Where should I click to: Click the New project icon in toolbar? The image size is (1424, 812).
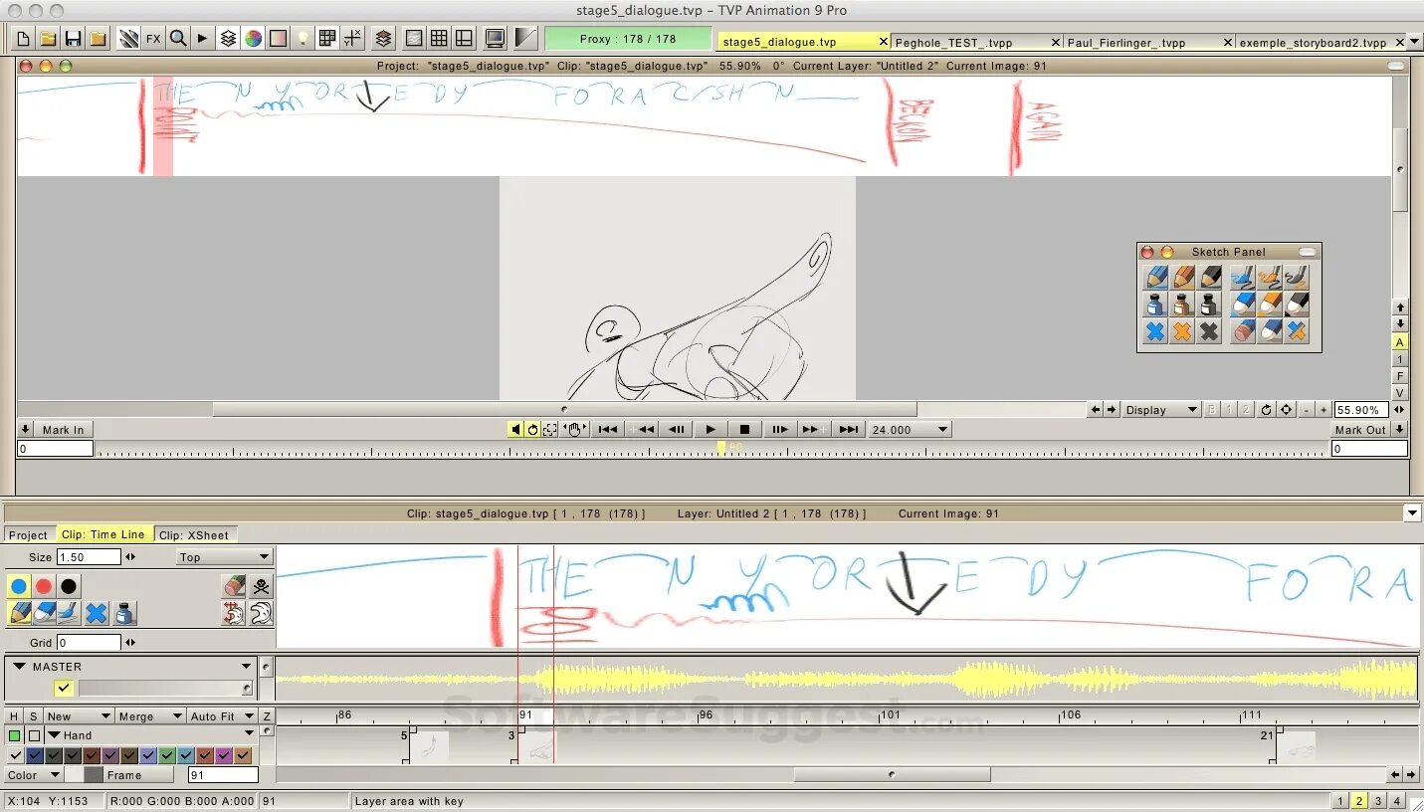[24, 39]
